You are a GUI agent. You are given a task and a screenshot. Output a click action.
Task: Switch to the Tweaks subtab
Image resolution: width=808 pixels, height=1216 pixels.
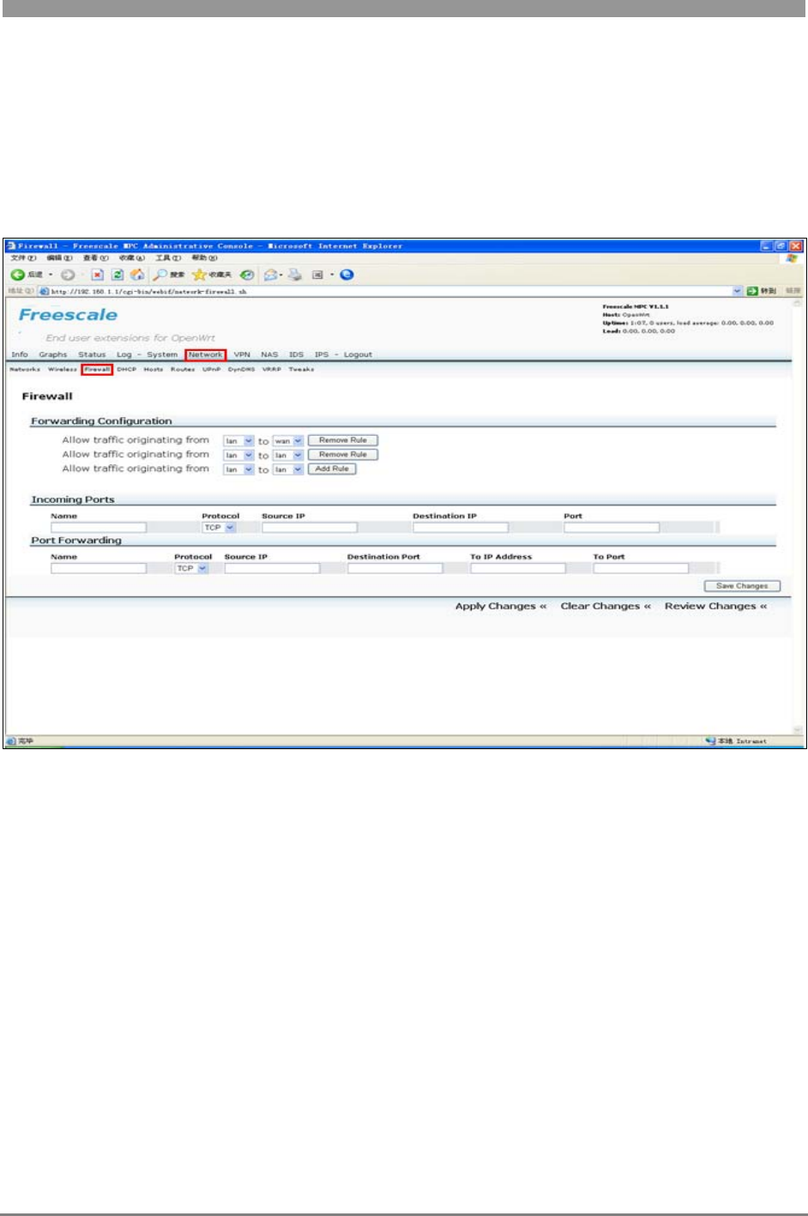coord(301,369)
